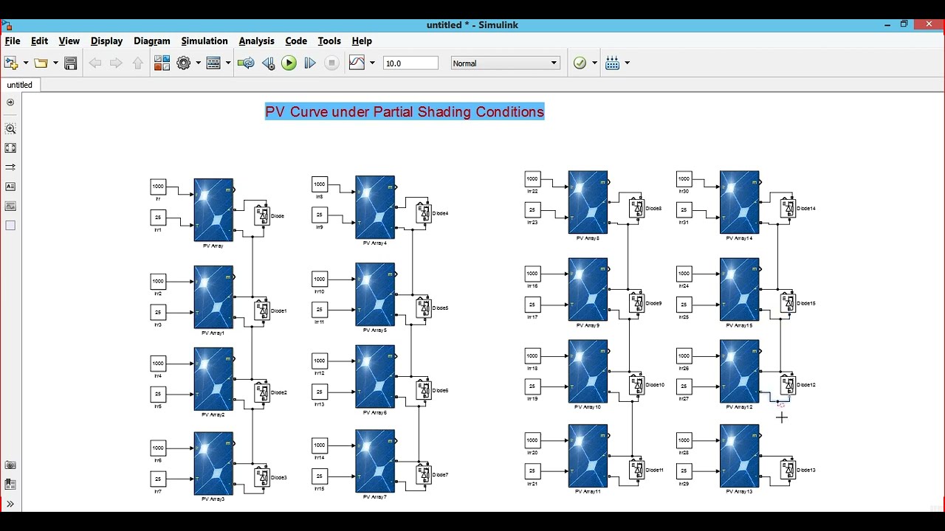Click the Step Back icon
945x531 pixels.
[x=268, y=63]
